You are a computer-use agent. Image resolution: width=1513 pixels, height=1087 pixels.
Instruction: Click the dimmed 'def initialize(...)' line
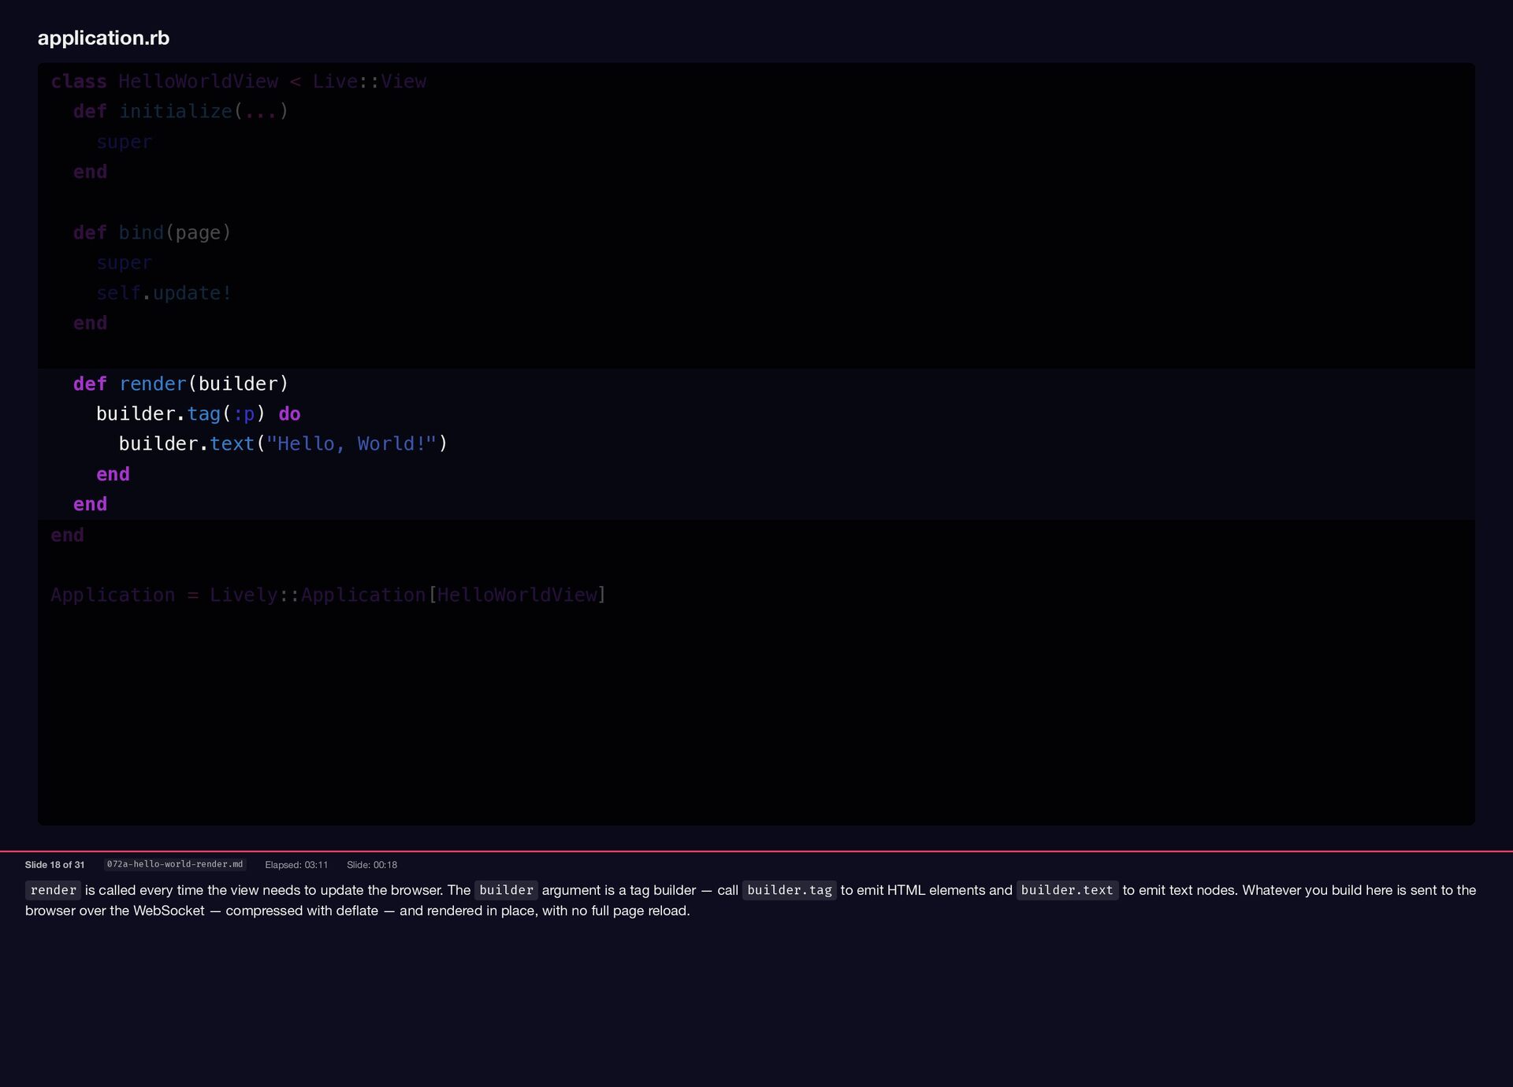click(x=181, y=112)
